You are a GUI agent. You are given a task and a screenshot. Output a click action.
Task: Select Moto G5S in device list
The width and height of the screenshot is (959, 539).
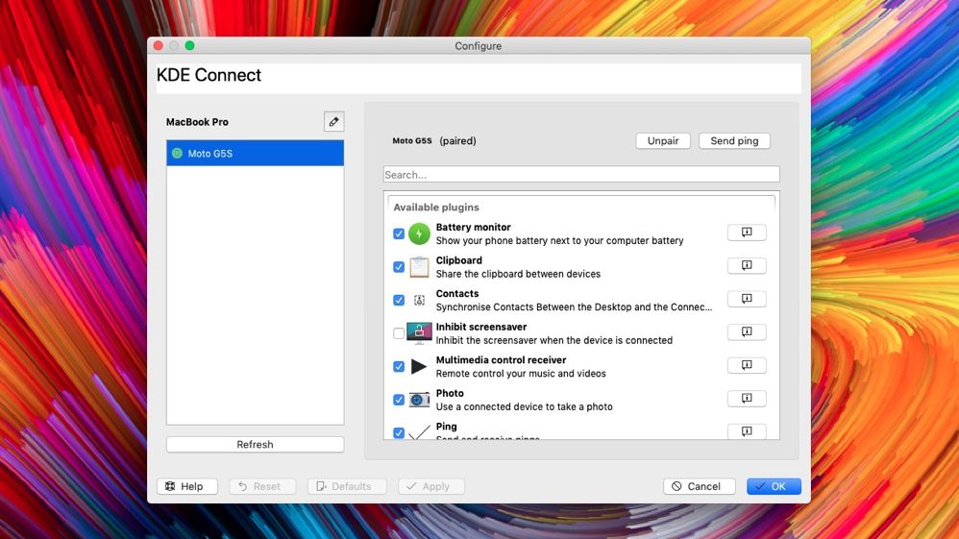pyautogui.click(x=255, y=154)
